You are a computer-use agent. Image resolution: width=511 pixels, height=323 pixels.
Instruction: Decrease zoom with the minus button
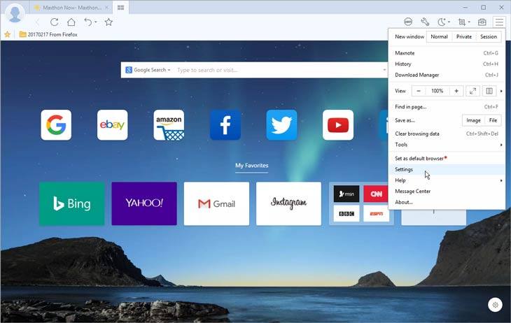(x=419, y=91)
